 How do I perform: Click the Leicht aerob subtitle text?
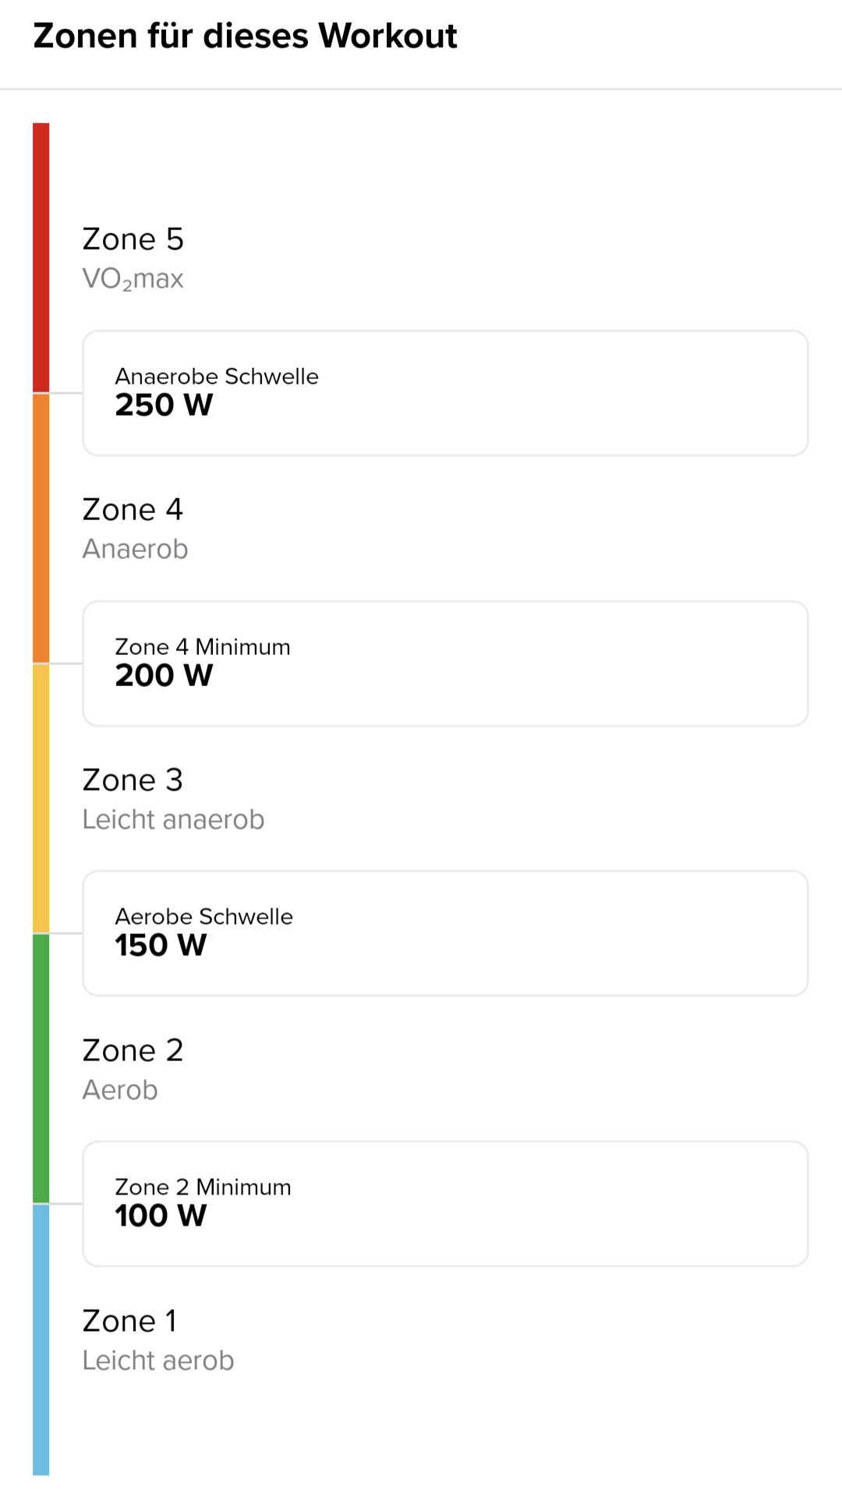(158, 1361)
